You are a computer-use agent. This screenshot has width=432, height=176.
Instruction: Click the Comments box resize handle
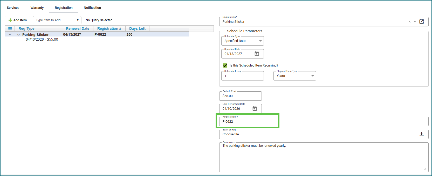tap(425, 169)
